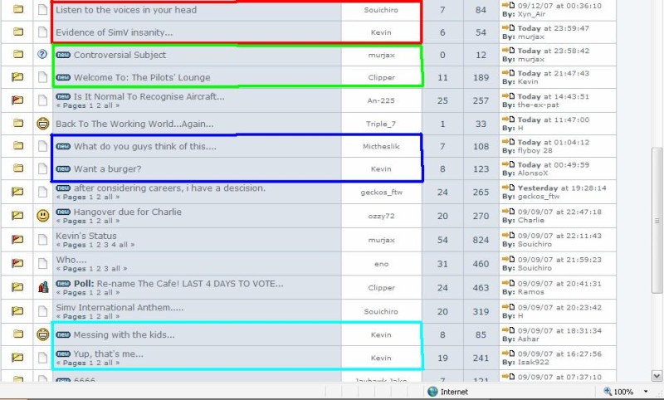Go to last post icon for Hangover due for Charlie
The height and width of the screenshot is (400, 664).
pos(509,212)
